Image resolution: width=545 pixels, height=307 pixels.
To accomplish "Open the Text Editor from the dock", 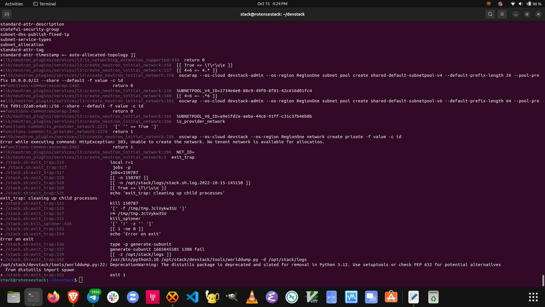I will tap(414, 297).
